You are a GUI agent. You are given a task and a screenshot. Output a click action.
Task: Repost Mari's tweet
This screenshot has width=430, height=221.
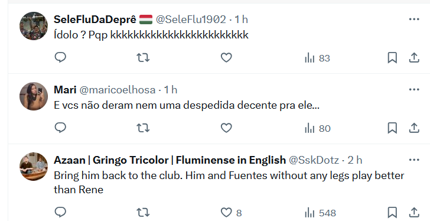[x=143, y=128]
